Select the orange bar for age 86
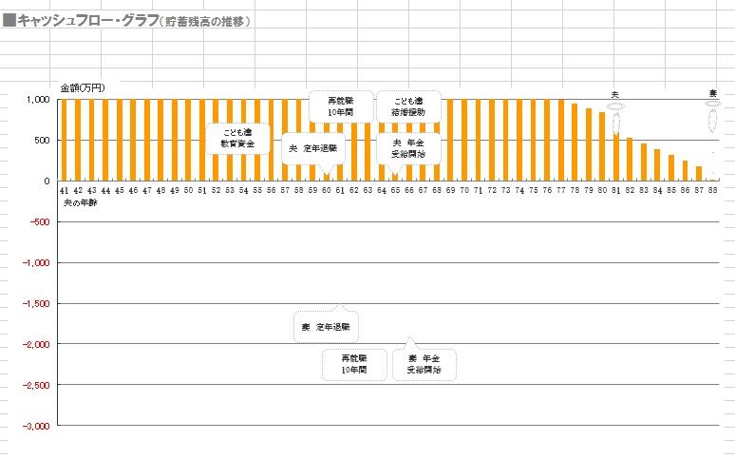Screen dimensions: 735x459 [685, 171]
